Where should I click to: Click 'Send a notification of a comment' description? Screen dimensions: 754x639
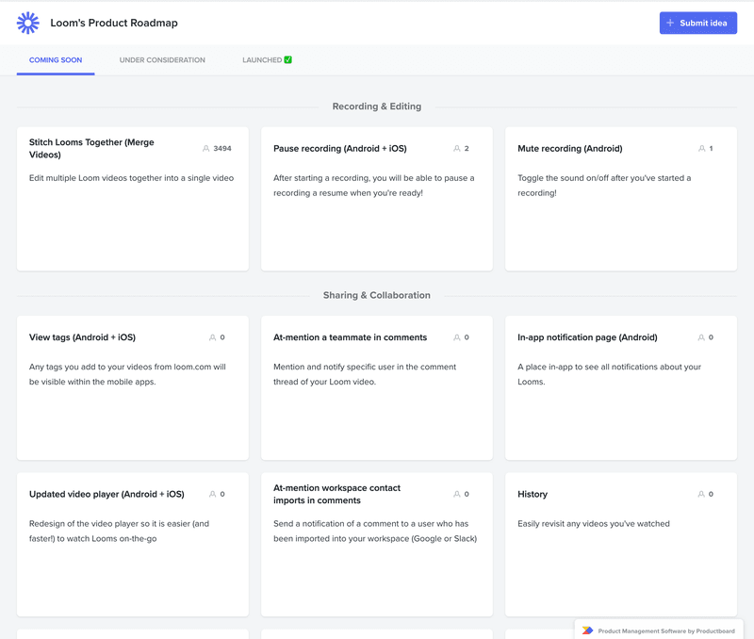pyautogui.click(x=375, y=532)
